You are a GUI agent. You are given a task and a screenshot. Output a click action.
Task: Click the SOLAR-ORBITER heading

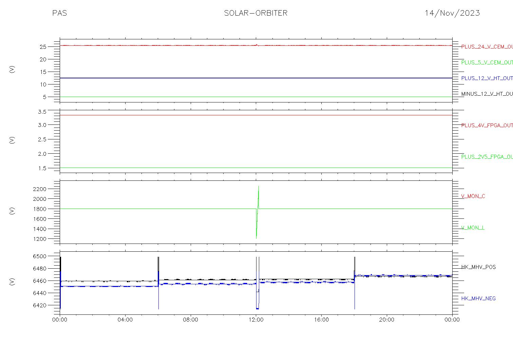[x=256, y=13]
